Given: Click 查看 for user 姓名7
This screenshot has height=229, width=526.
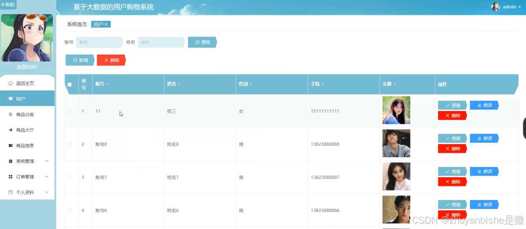Looking at the screenshot, I should coord(452,171).
